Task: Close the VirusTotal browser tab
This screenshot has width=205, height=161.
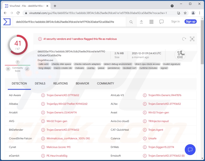Action: 47,6
